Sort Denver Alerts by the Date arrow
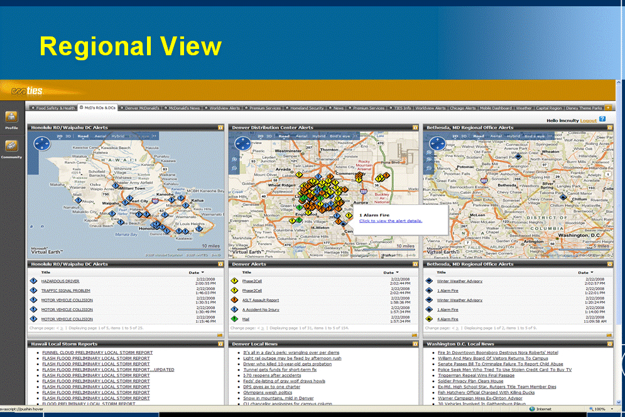Viewport: 625px width, 417px height. click(398, 273)
